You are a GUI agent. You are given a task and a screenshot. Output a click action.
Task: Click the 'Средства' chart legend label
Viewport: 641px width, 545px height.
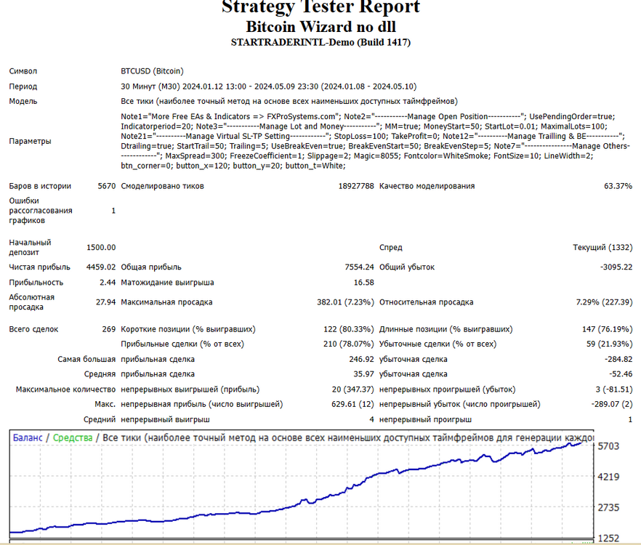(73, 438)
